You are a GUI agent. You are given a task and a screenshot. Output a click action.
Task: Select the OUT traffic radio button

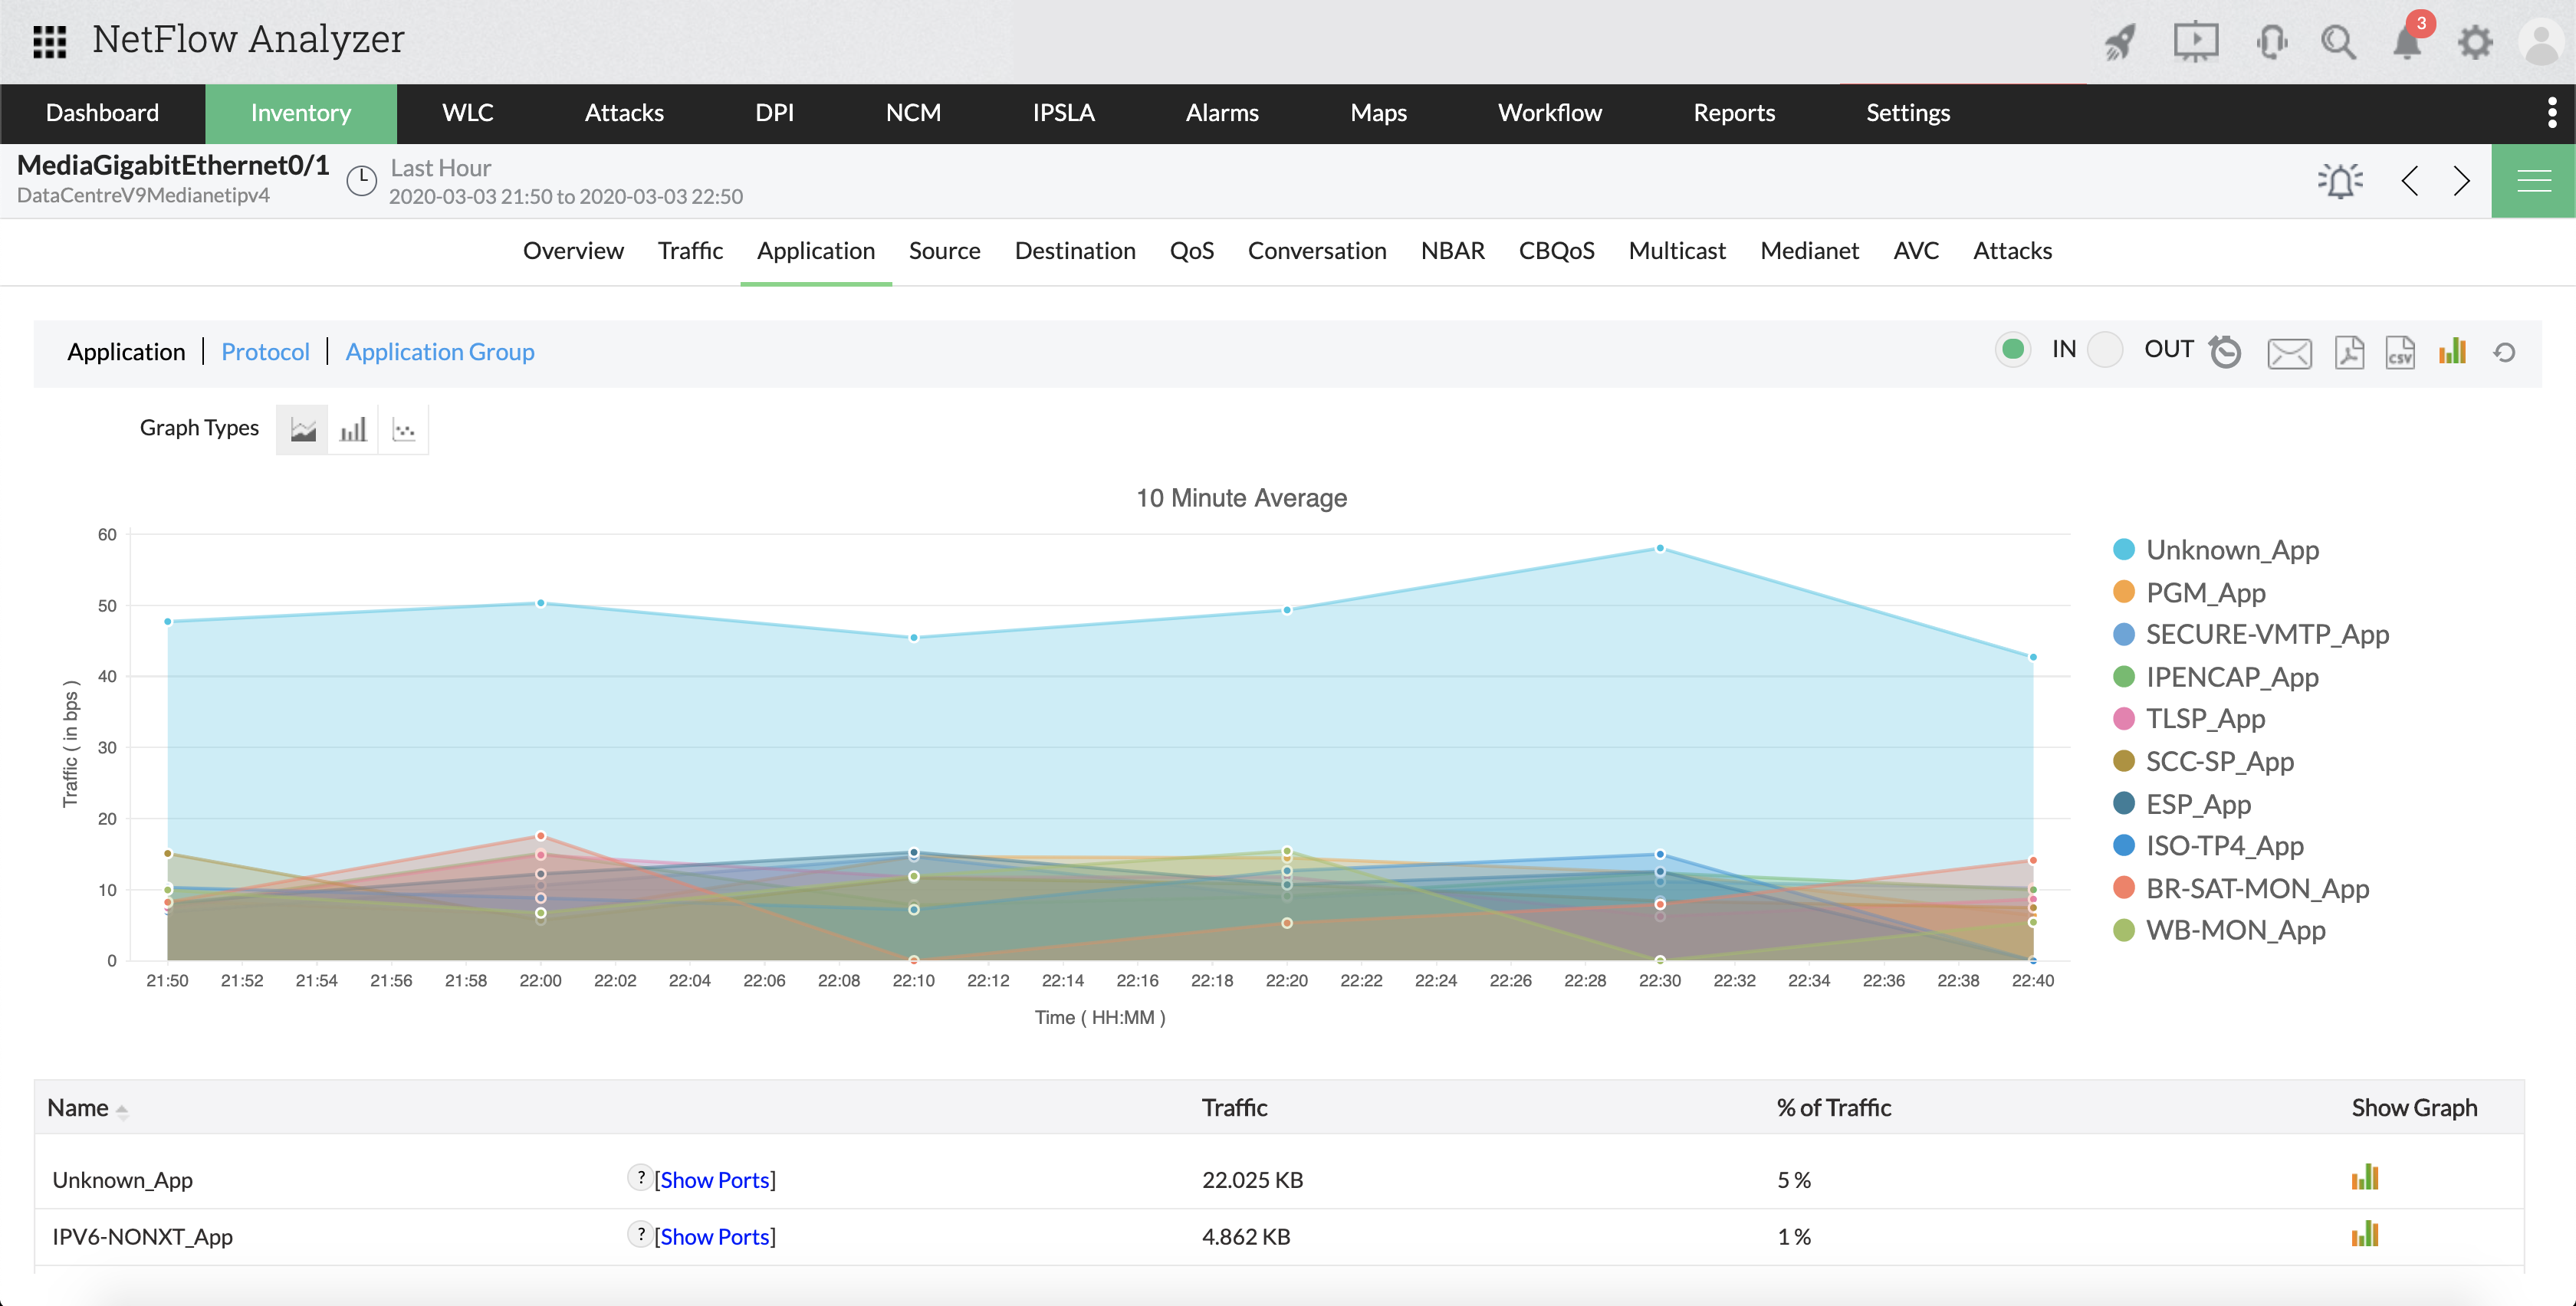tap(2105, 349)
